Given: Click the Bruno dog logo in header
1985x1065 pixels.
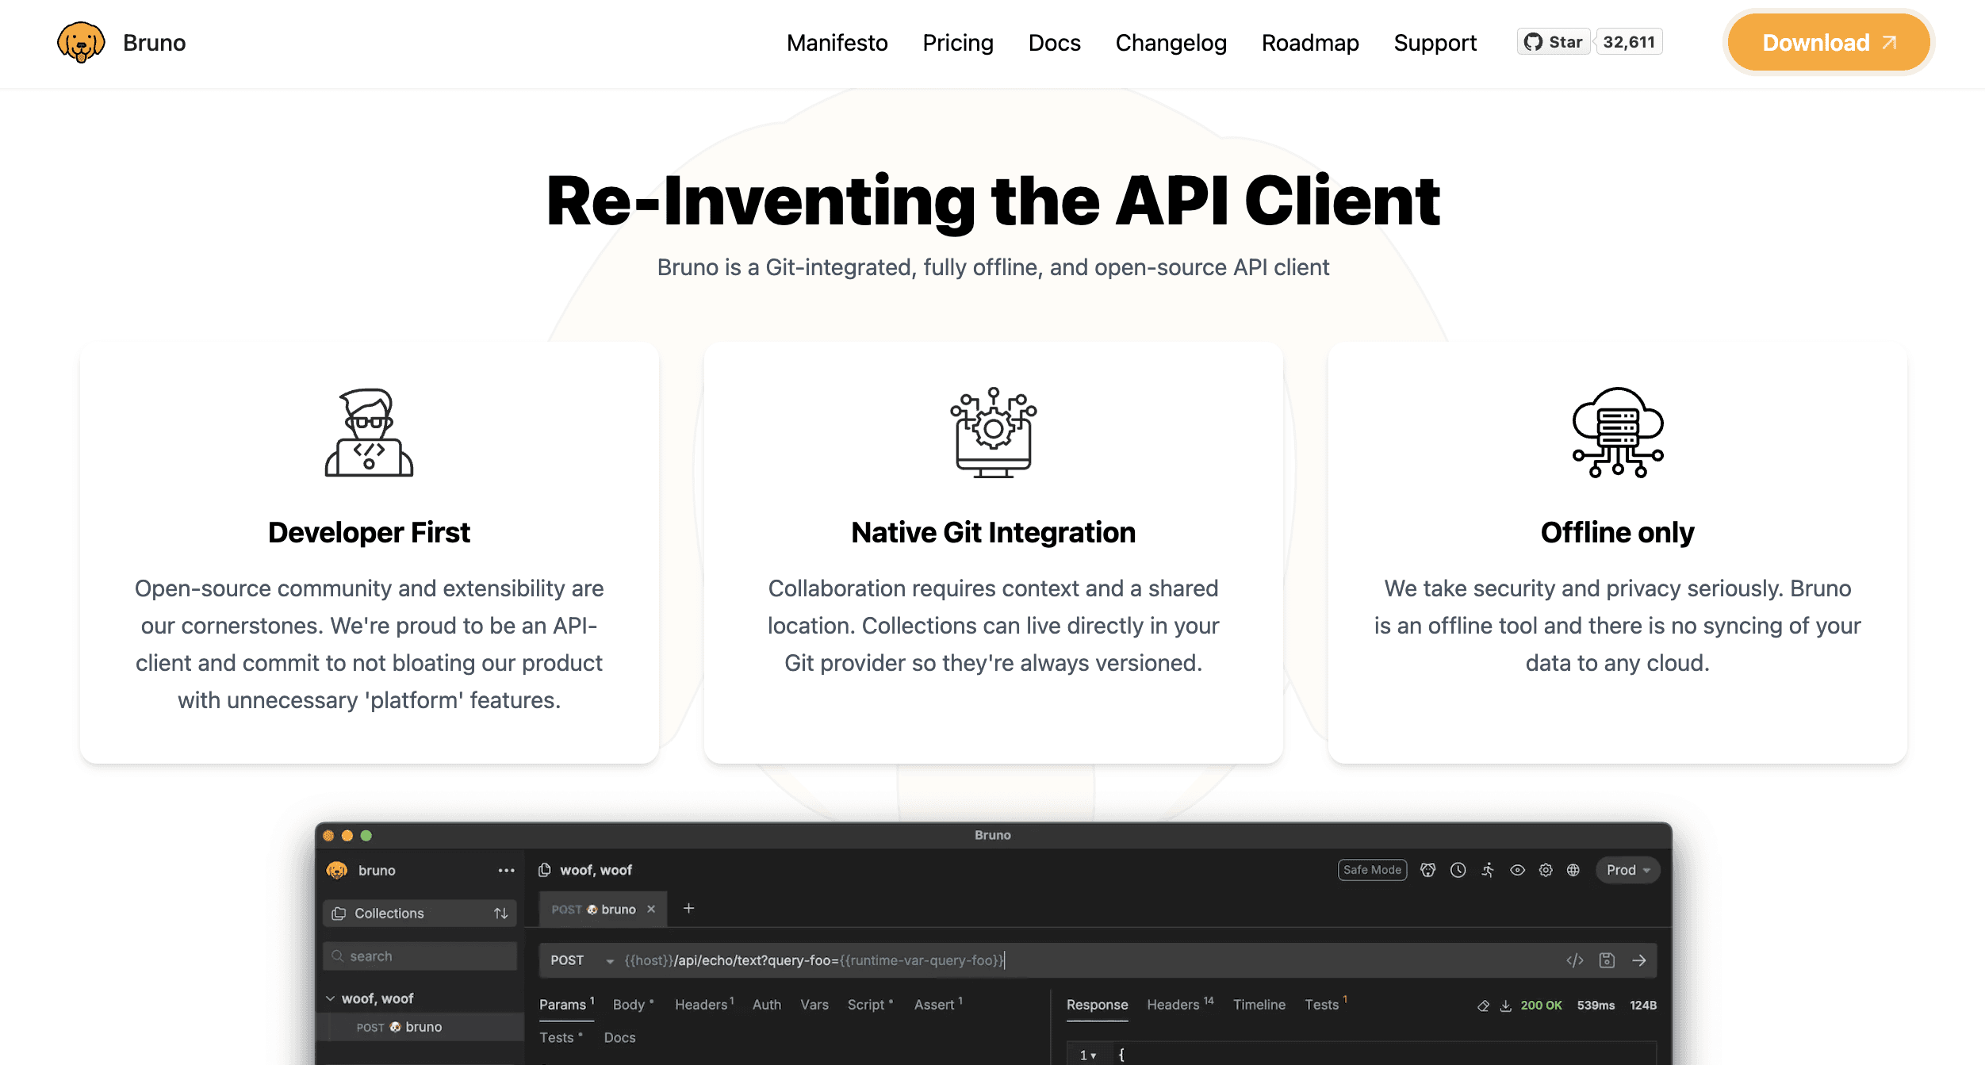Looking at the screenshot, I should (x=81, y=43).
